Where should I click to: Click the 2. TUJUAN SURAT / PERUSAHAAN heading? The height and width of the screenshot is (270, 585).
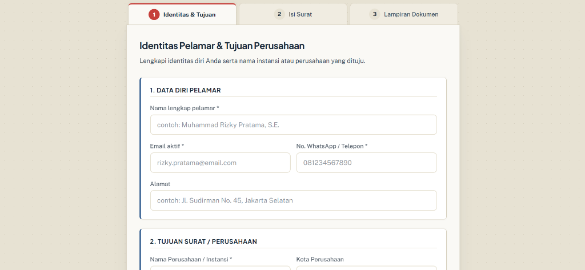(203, 241)
